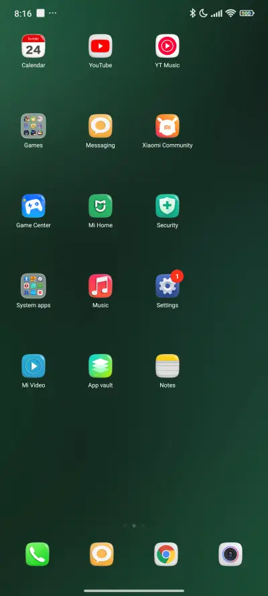Open the Calendar app
The height and width of the screenshot is (596, 268).
pos(33,46)
